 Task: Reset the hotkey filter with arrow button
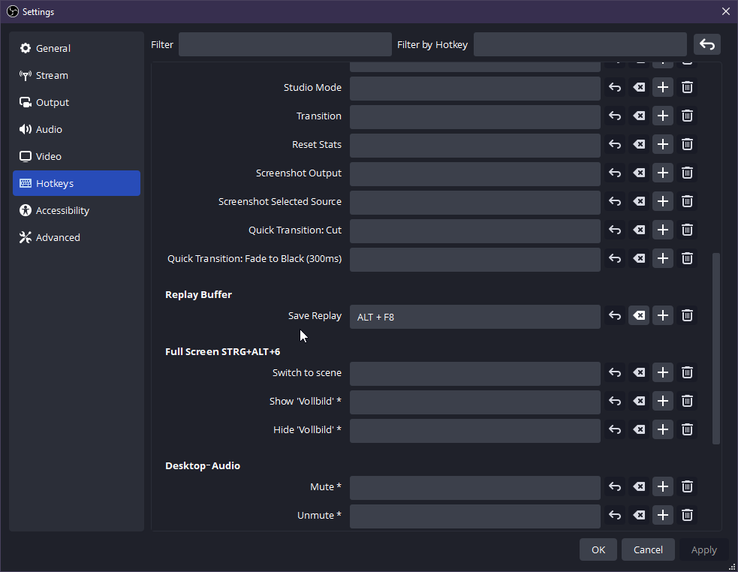706,44
